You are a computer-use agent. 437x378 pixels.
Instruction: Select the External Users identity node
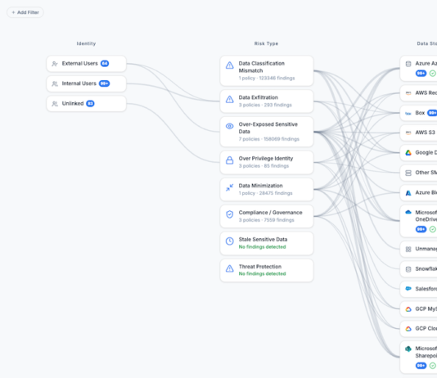[x=87, y=64]
